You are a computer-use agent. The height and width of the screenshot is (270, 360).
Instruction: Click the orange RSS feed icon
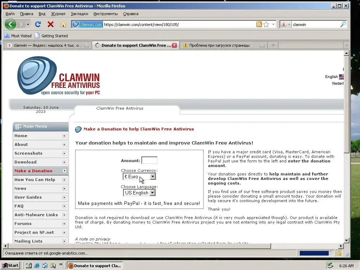click(x=259, y=24)
